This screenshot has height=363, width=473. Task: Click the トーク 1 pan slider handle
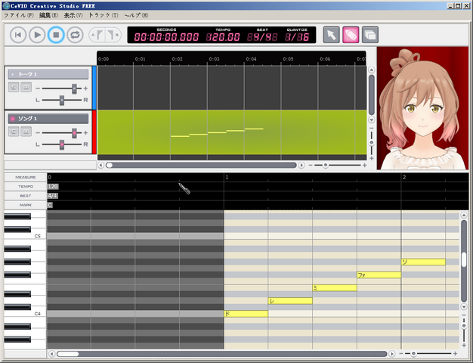62,100
